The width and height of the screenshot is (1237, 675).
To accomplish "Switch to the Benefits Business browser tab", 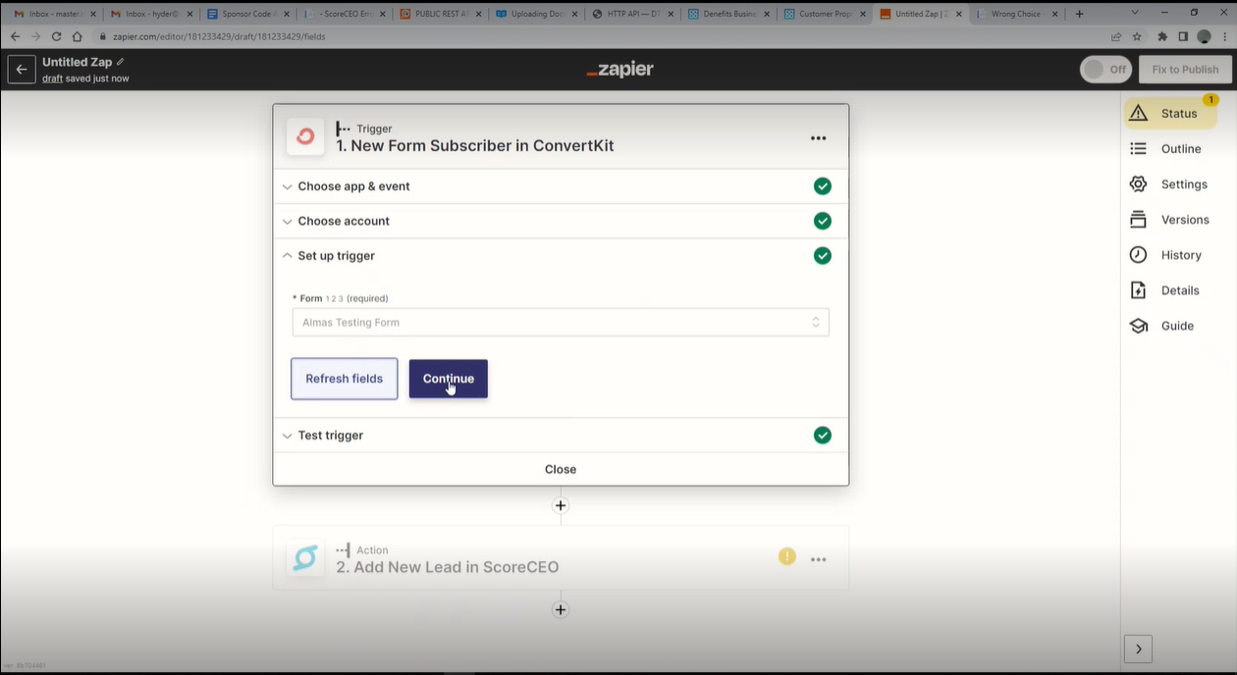I will (729, 14).
